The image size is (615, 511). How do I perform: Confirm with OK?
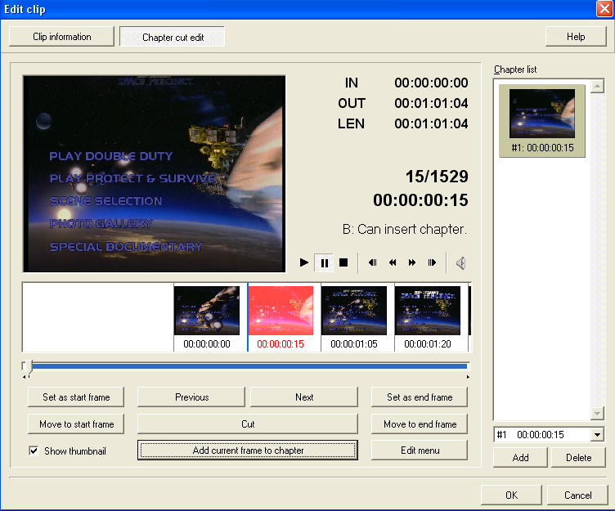(x=511, y=495)
